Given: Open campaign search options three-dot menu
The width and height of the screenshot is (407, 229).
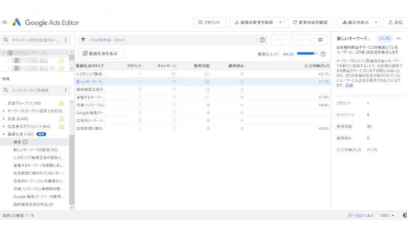Looking at the screenshot, I should (x=66, y=40).
